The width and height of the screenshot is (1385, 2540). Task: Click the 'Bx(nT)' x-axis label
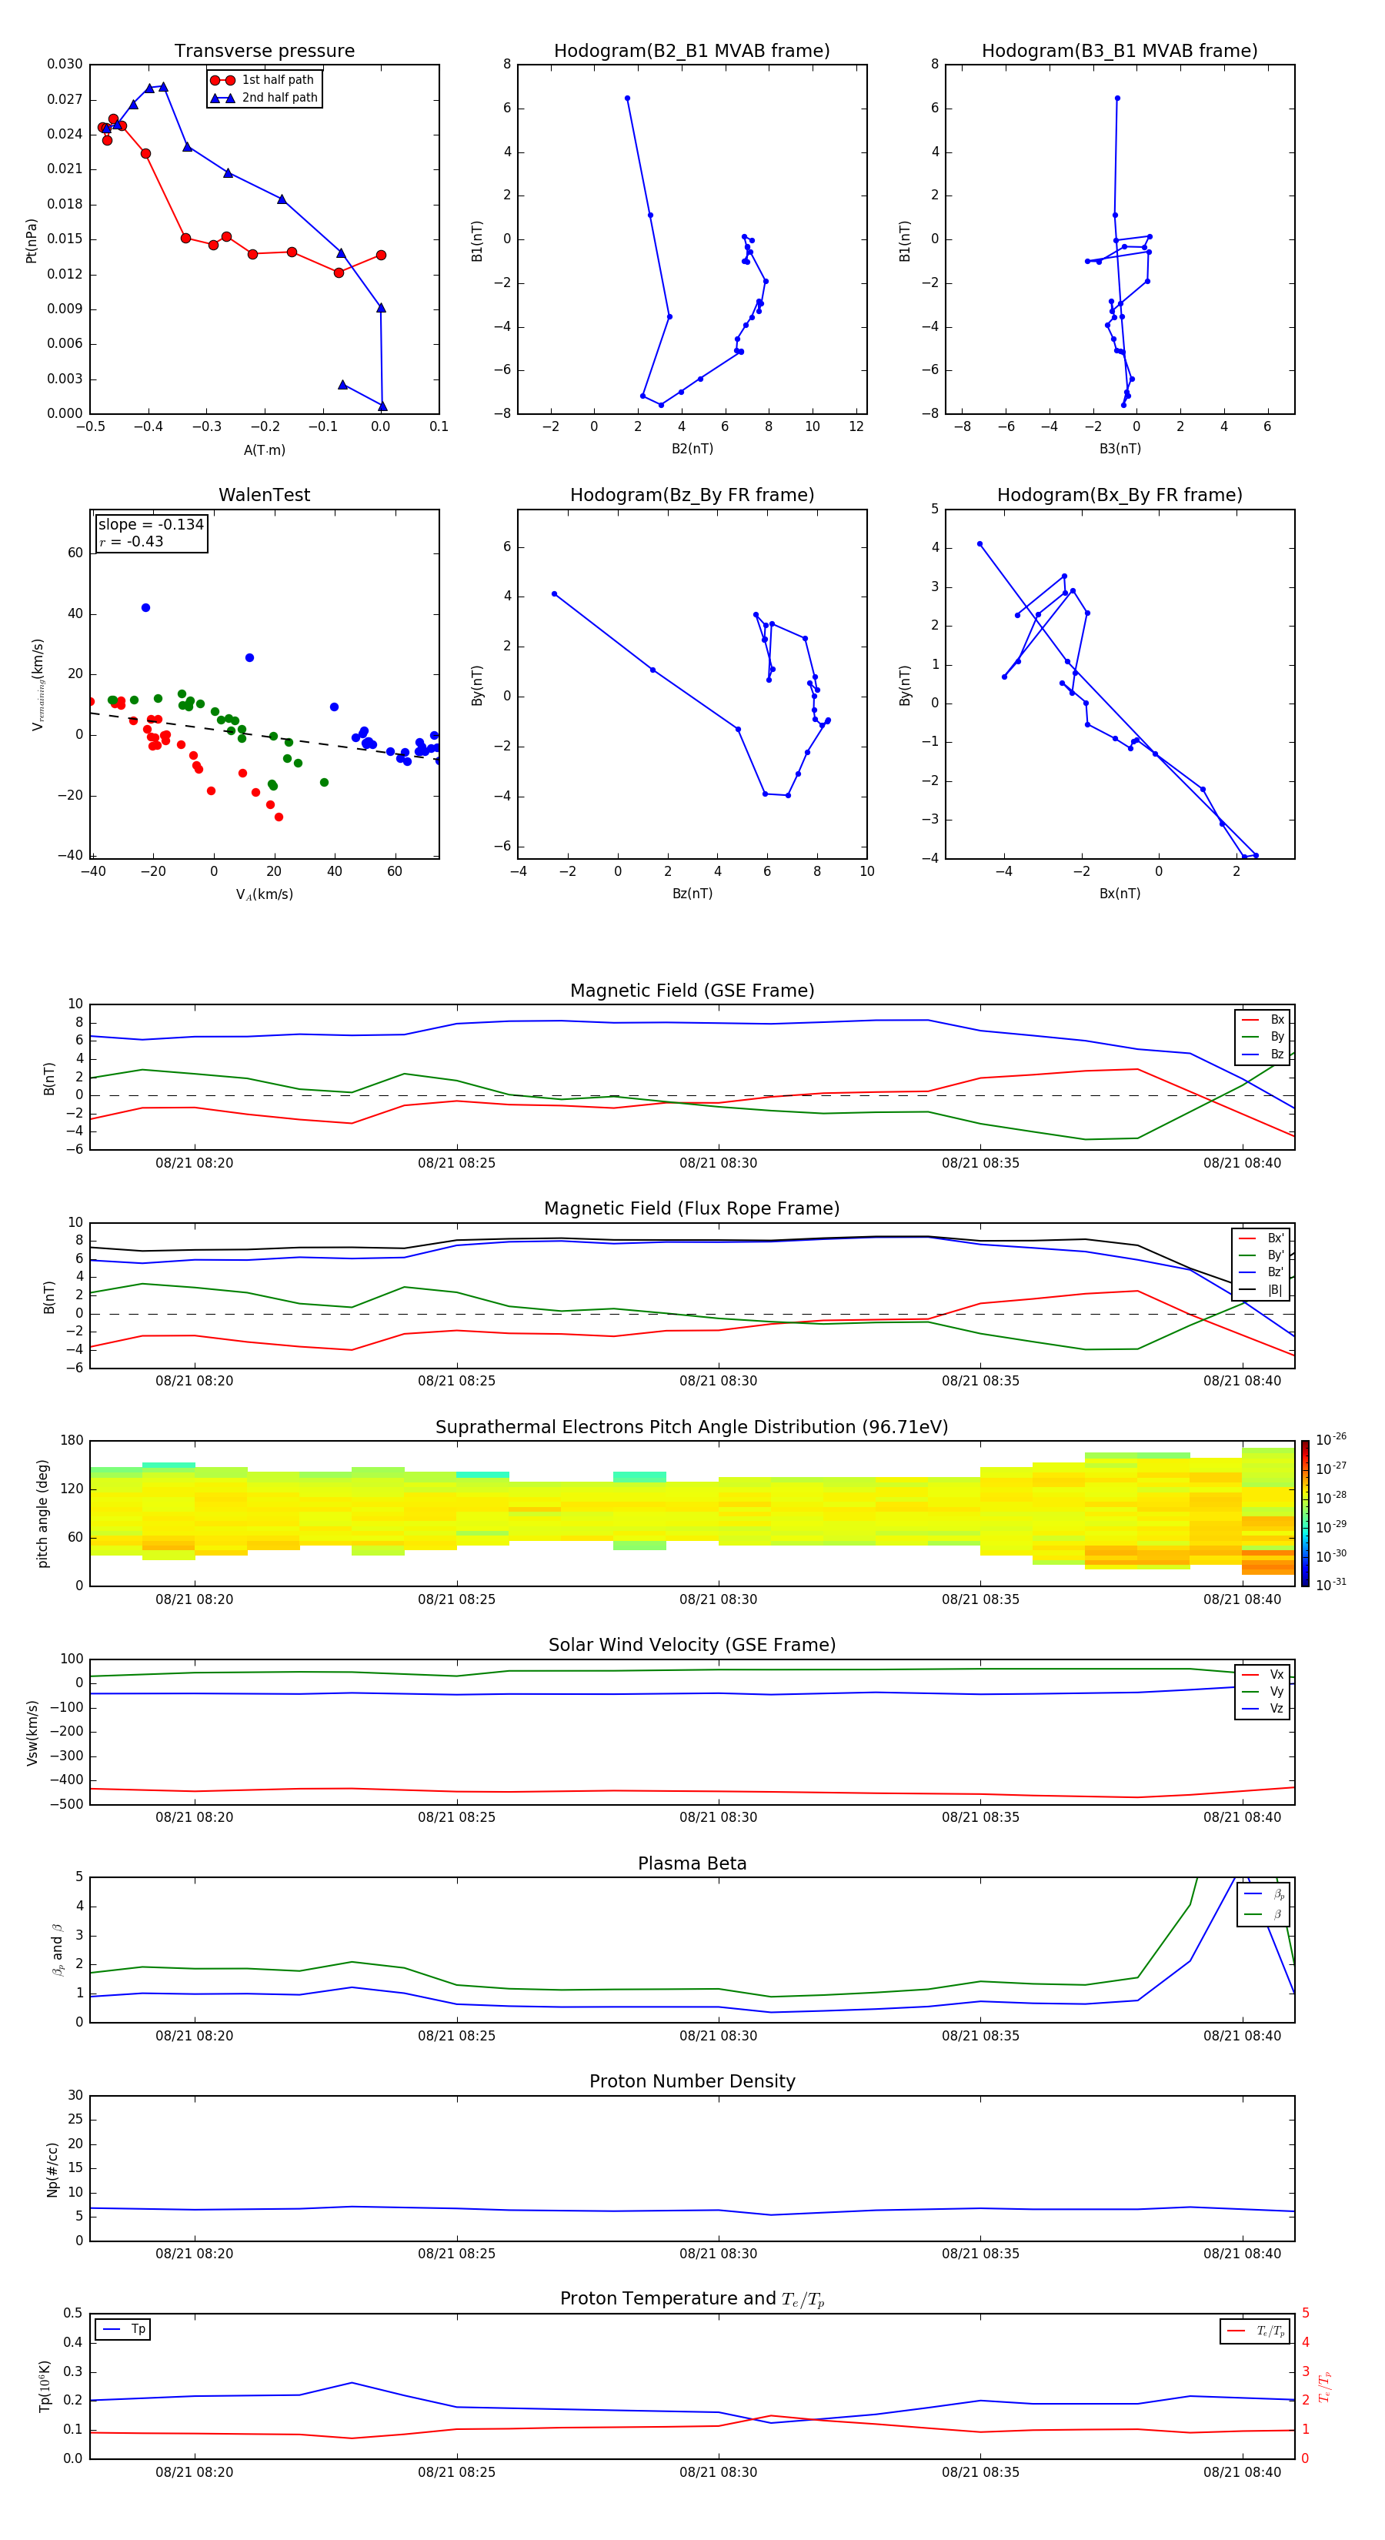coord(1120,894)
